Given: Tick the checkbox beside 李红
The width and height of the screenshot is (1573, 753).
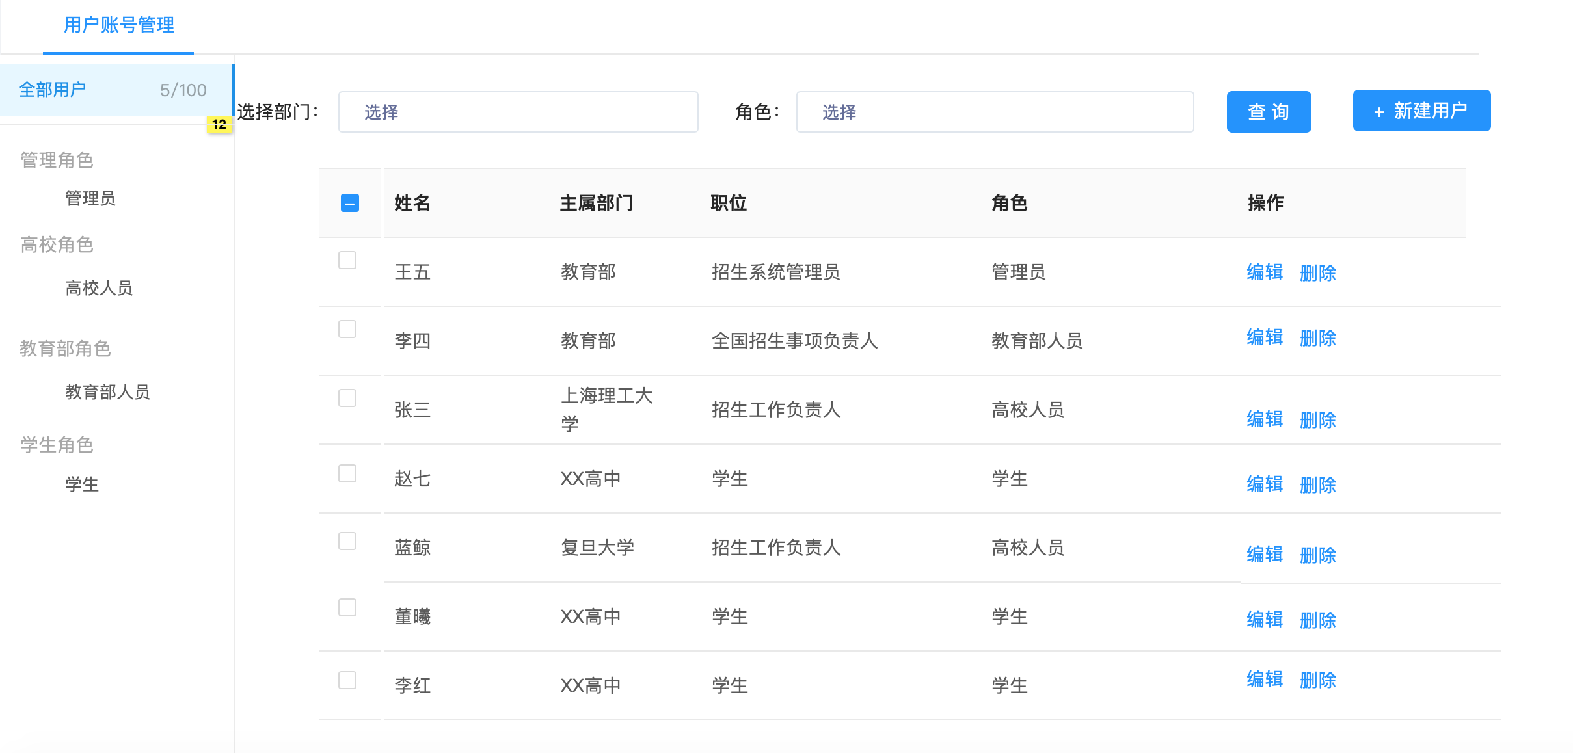Looking at the screenshot, I should click(x=347, y=680).
